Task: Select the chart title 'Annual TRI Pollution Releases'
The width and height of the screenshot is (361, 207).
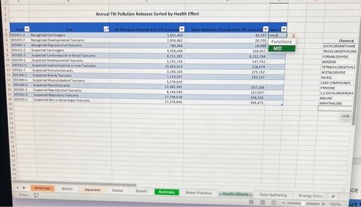Action: click(x=147, y=14)
